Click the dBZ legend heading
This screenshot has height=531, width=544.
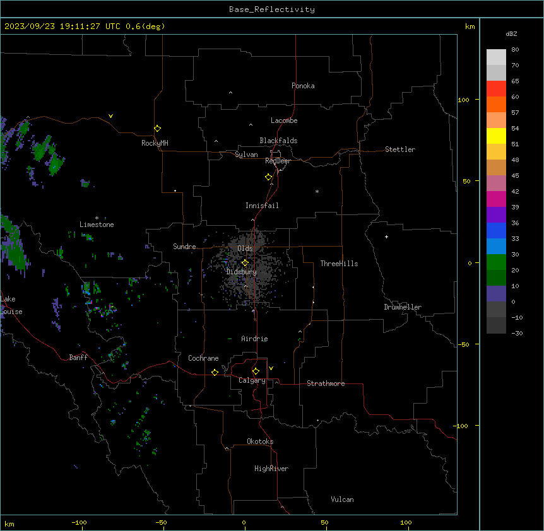point(511,33)
